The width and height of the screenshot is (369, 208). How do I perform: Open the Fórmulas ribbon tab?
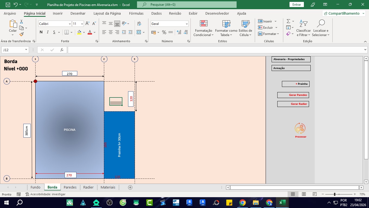click(x=136, y=13)
